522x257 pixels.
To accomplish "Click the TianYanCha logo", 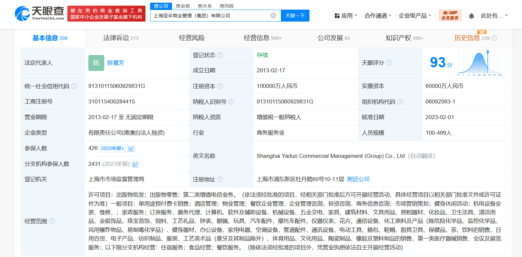I will pos(39,13).
